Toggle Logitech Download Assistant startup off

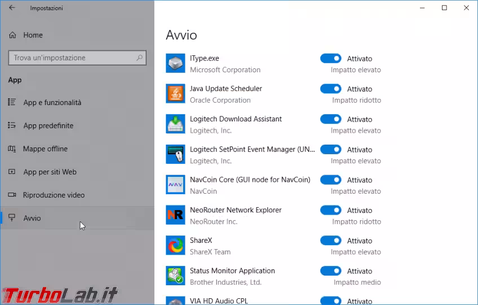click(x=331, y=119)
